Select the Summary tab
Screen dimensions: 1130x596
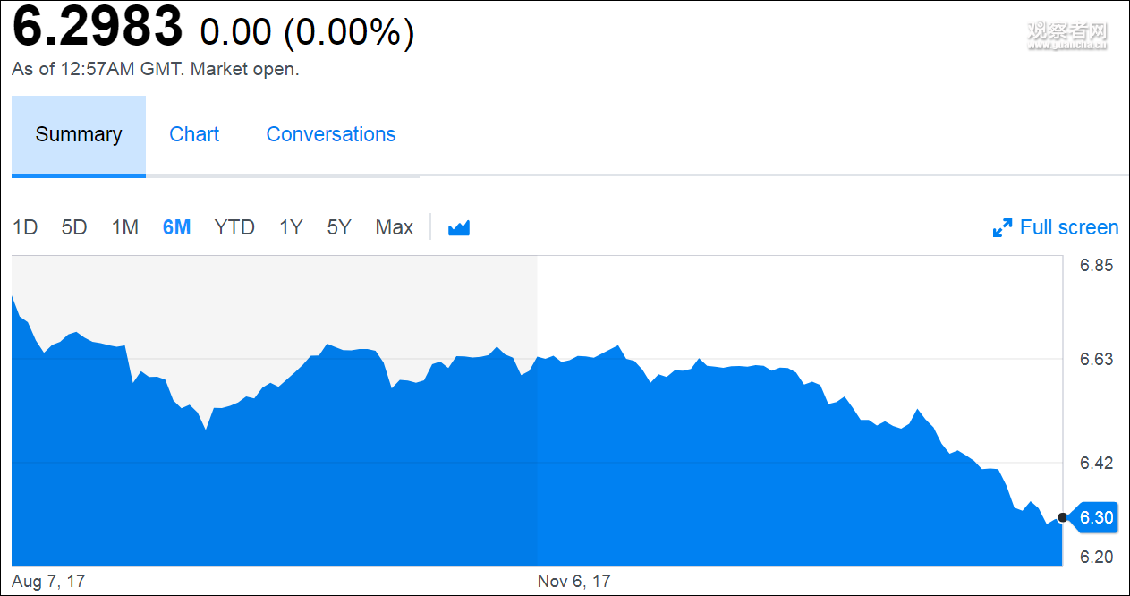coord(79,135)
